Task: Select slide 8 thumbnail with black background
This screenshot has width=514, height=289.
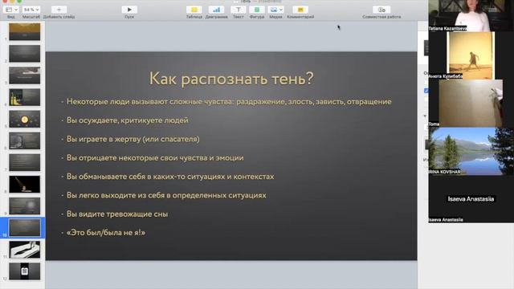Action: tap(25, 184)
